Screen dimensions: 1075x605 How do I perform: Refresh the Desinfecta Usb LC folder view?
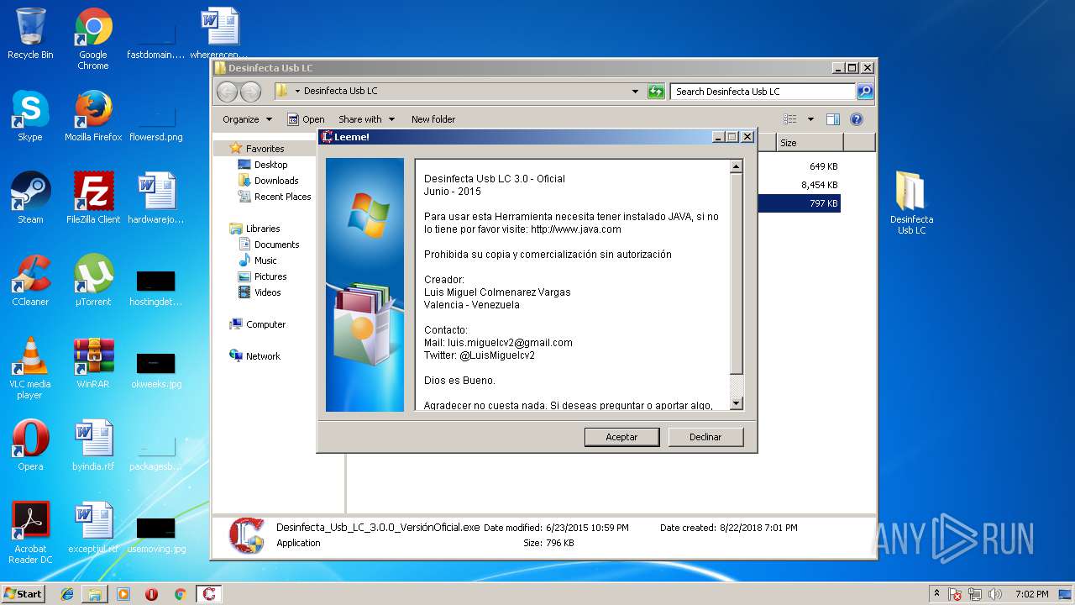(x=656, y=92)
